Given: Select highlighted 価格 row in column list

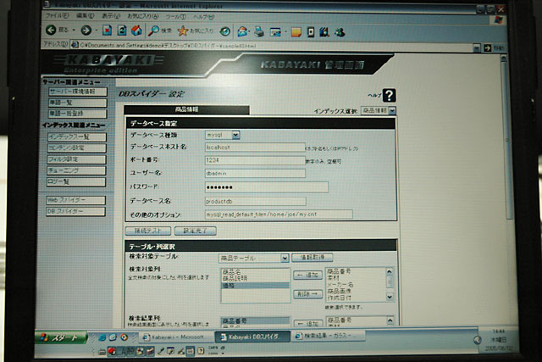Looking at the screenshot, I should pyautogui.click(x=255, y=286).
